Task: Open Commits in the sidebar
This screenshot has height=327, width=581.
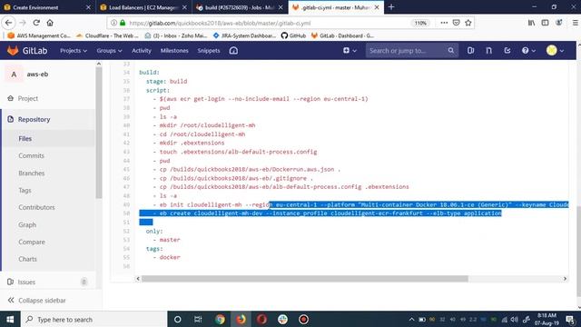Action: pos(31,155)
